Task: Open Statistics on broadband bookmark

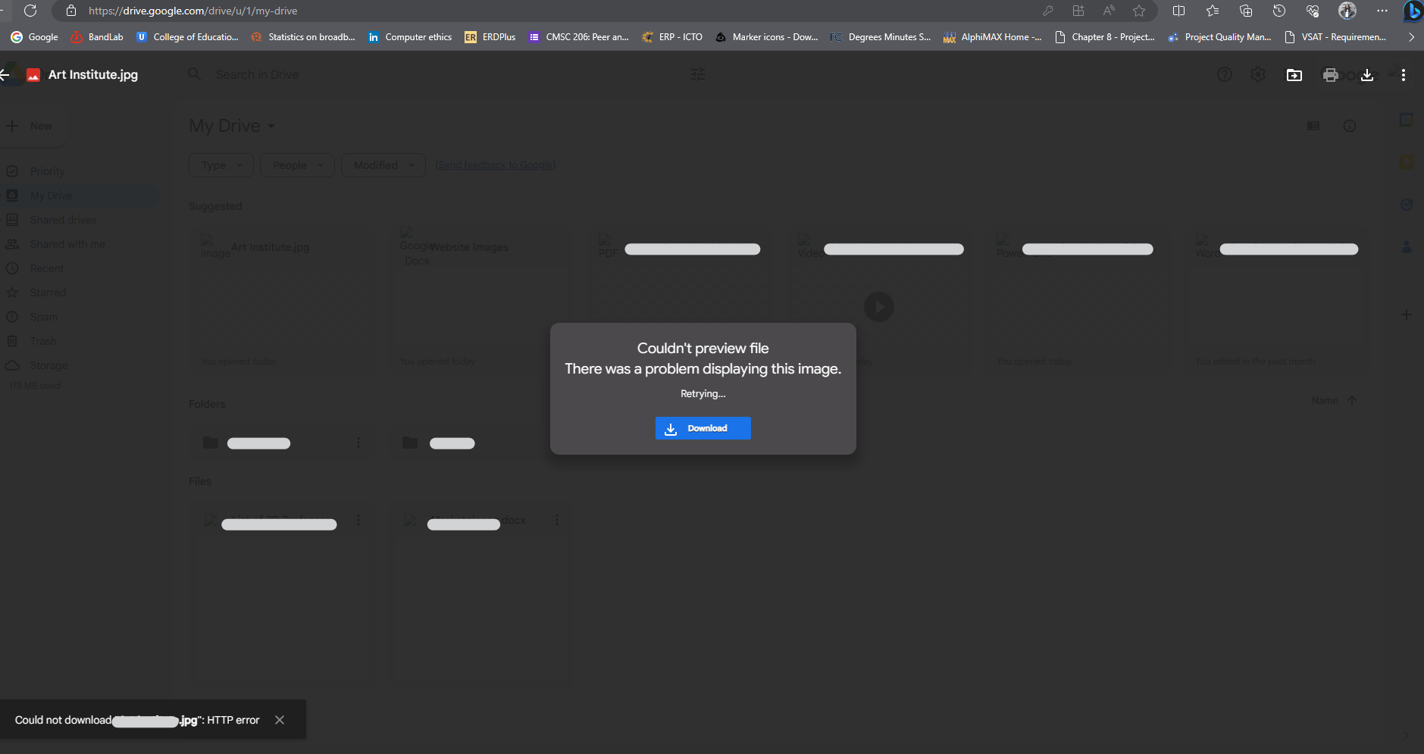Action: tap(303, 37)
